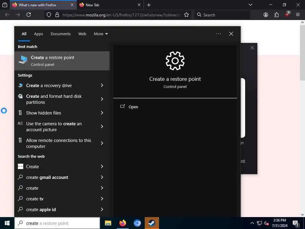Close the New Tab tab

click(139, 5)
